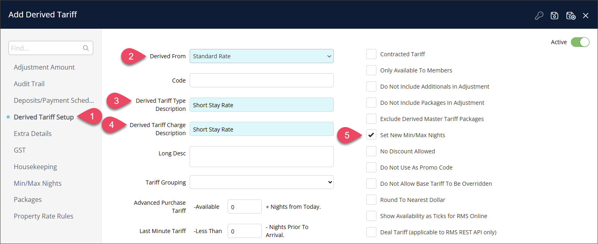Enable Exclude Derived Master Tariff Packages
This screenshot has width=598, height=244.
click(371, 119)
